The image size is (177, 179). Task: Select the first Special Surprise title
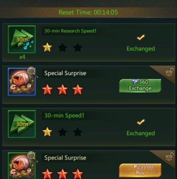tap(65, 73)
